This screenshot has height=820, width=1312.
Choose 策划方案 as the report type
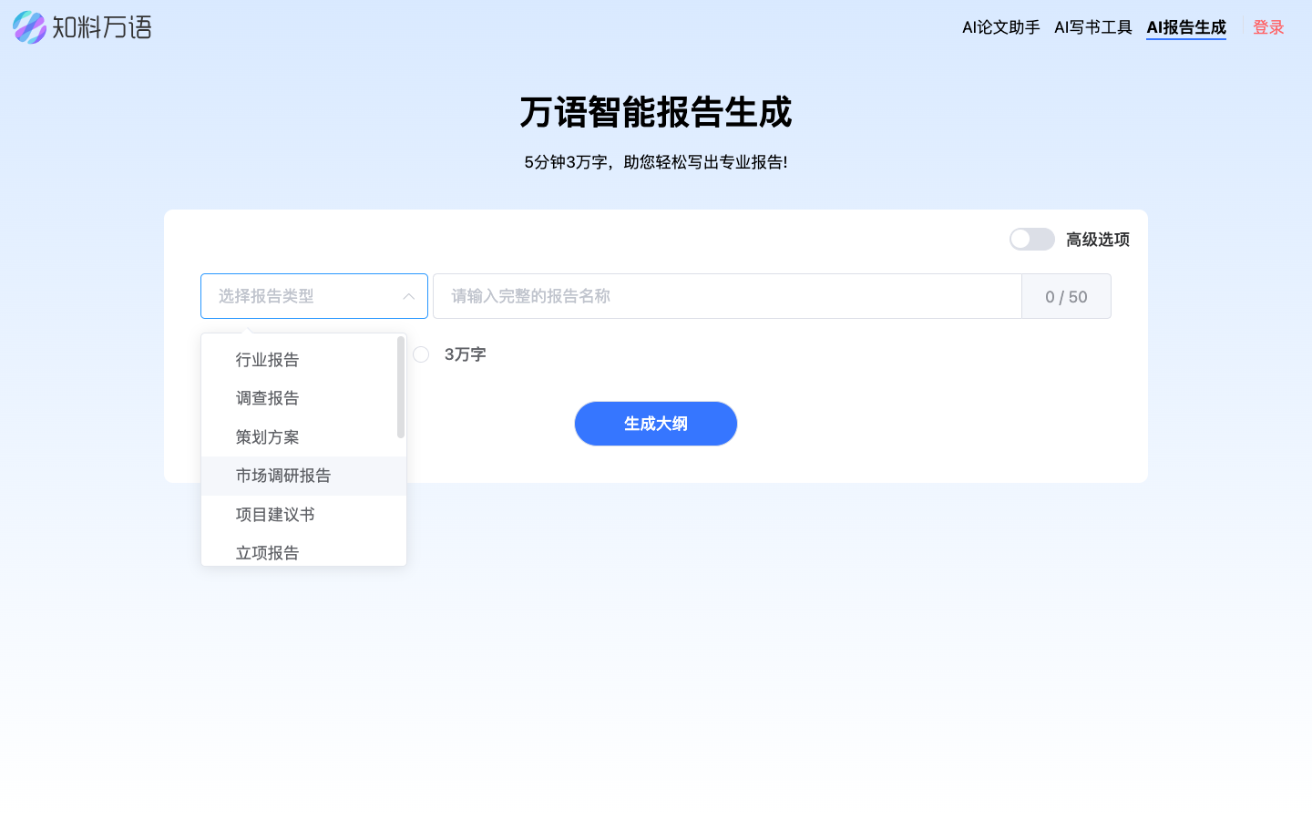coord(267,436)
